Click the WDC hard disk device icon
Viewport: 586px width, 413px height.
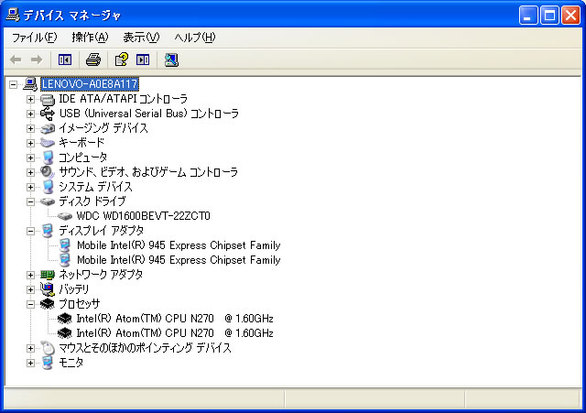65,216
